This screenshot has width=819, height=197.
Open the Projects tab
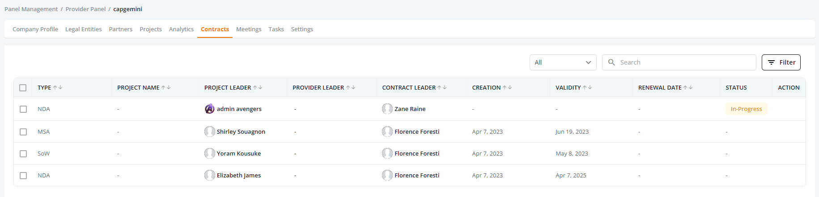[x=151, y=29]
